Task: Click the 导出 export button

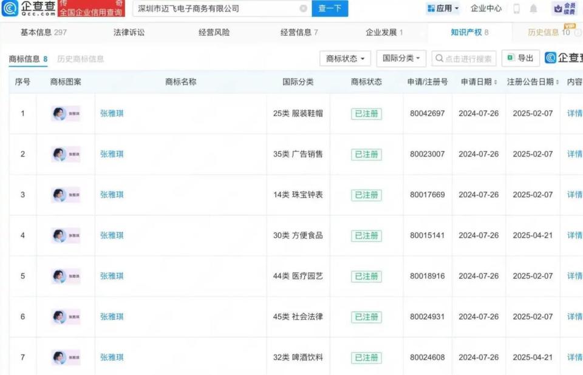Action: coord(520,58)
